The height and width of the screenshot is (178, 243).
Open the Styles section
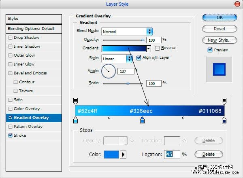[x=34, y=19]
